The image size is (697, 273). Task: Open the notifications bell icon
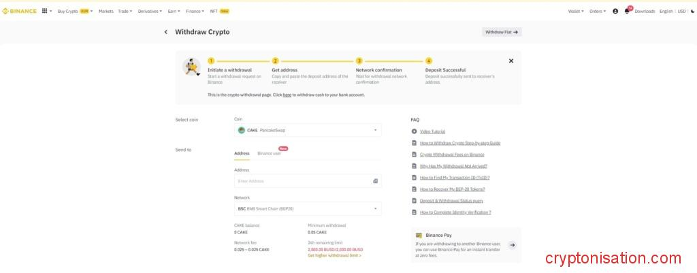coord(627,11)
